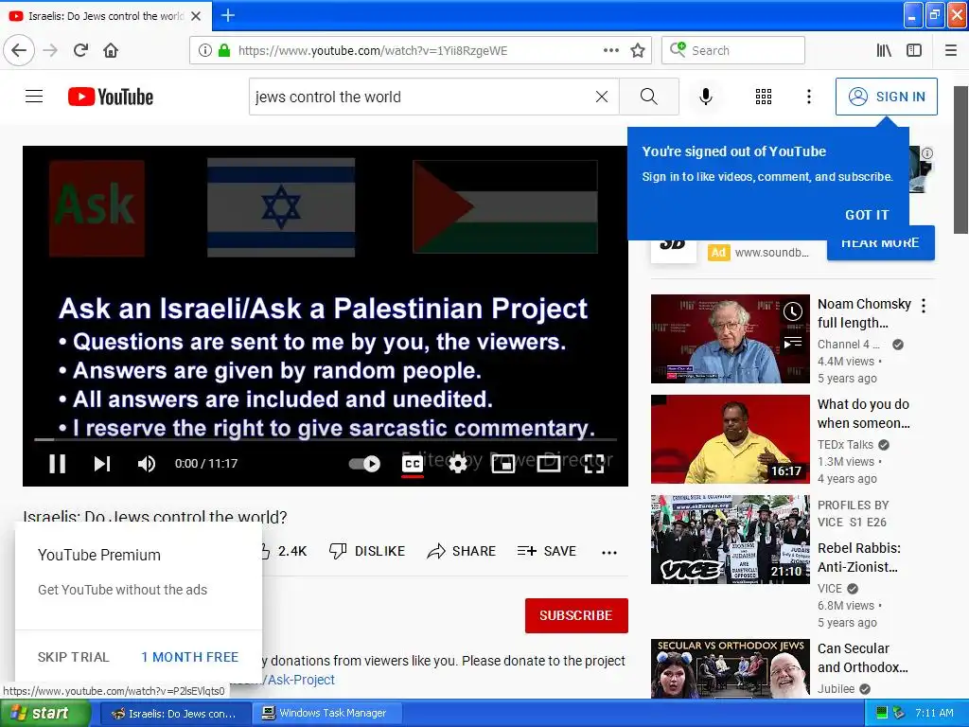The image size is (969, 727).
Task: Open more actions menu beside SAVE
Action: 609,552
